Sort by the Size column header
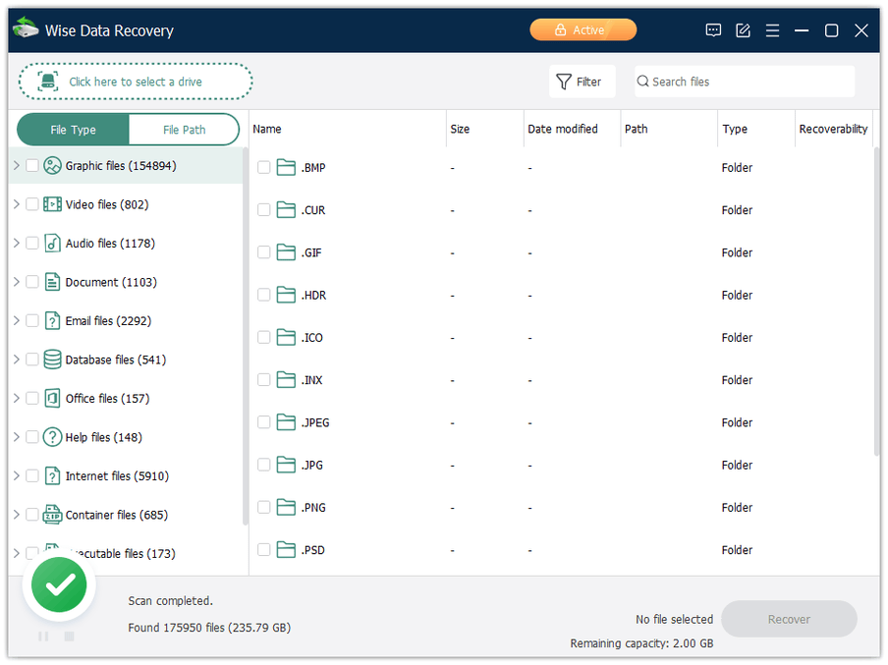The image size is (888, 665). coord(485,129)
